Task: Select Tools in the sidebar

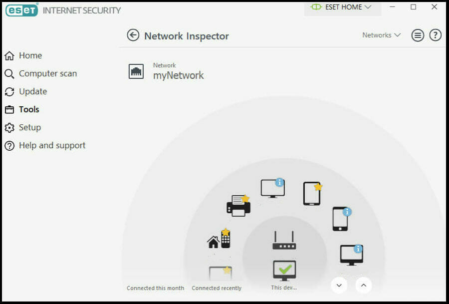Action: [22, 109]
